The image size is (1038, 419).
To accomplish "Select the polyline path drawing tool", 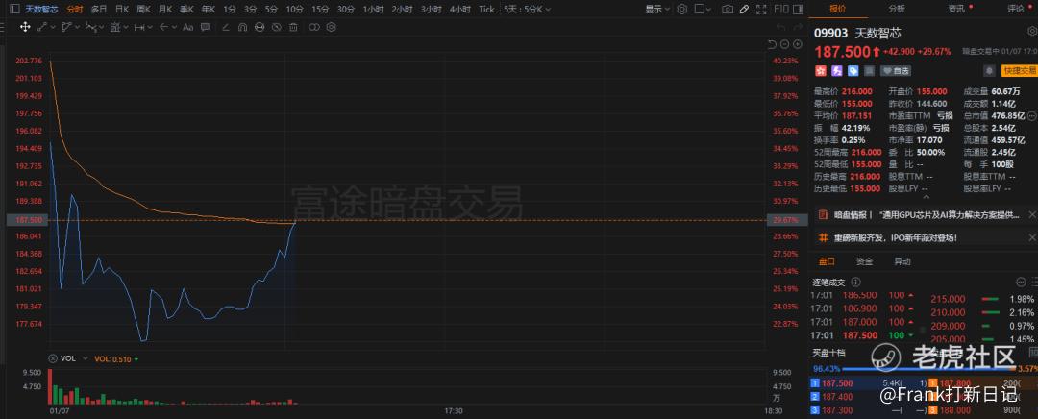I will click(66, 27).
